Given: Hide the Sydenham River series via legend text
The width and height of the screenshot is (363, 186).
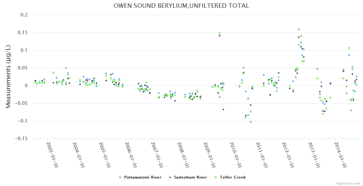Looking at the screenshot, I should point(190,177).
